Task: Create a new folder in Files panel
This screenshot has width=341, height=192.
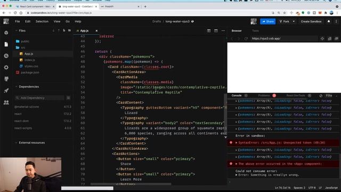Action: tap(69, 31)
